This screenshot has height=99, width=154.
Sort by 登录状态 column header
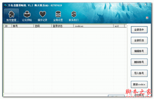(x=62, y=26)
